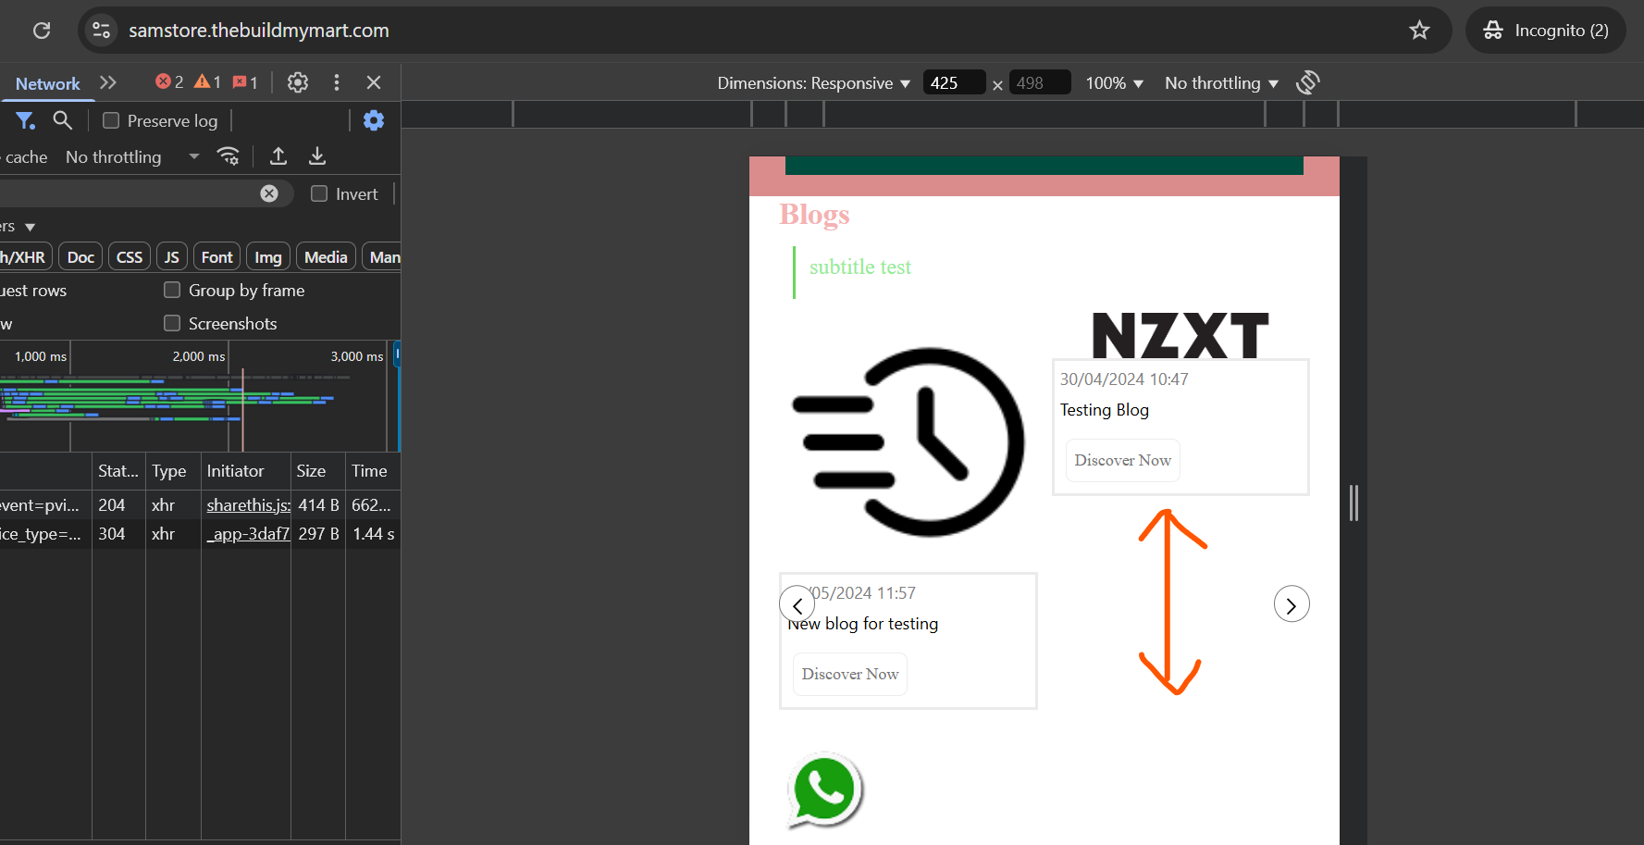This screenshot has width=1644, height=845.
Task: Open Network settings blue gear
Action: pyautogui.click(x=374, y=120)
